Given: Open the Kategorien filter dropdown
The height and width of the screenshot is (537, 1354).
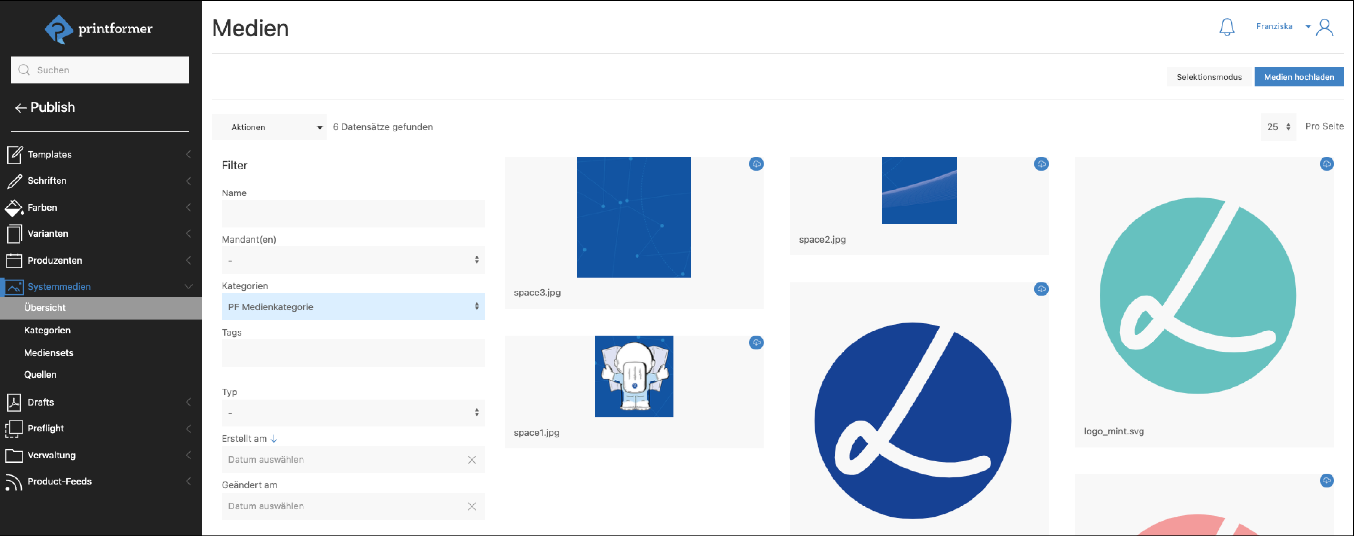Looking at the screenshot, I should coord(353,307).
